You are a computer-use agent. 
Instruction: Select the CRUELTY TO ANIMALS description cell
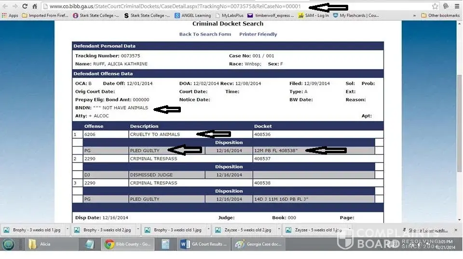191,134
